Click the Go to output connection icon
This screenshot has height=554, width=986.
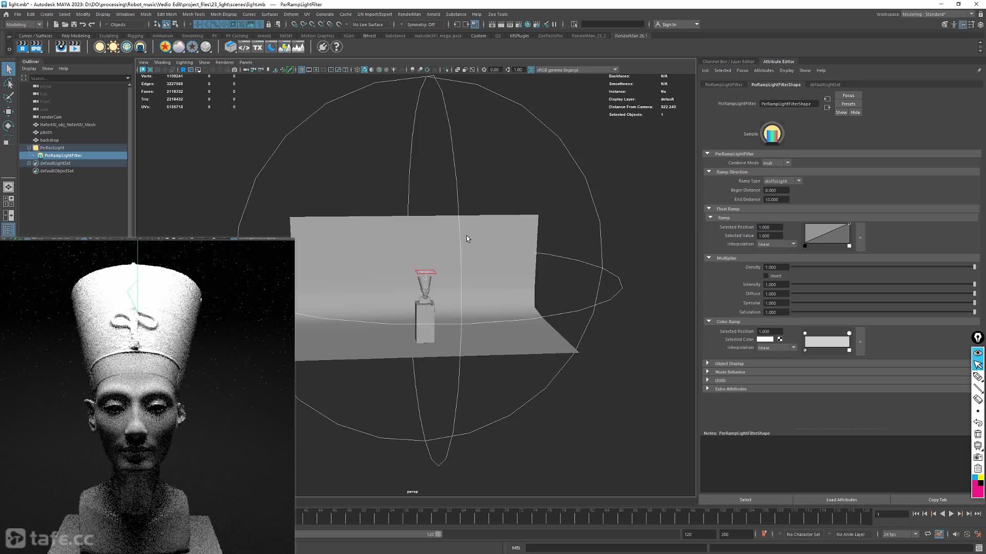click(x=827, y=108)
